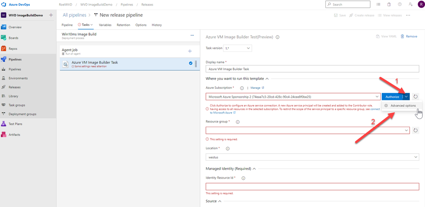Click the add new project item plus icon
This screenshot has width=425, height=207.
coord(51,15)
